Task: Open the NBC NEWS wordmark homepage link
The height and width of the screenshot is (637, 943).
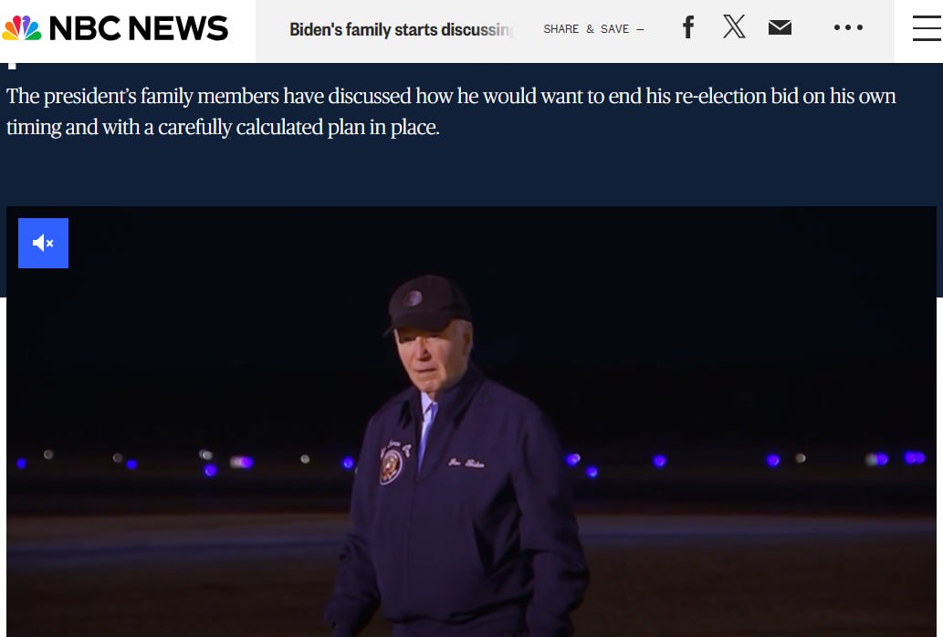Action: pyautogui.click(x=139, y=28)
